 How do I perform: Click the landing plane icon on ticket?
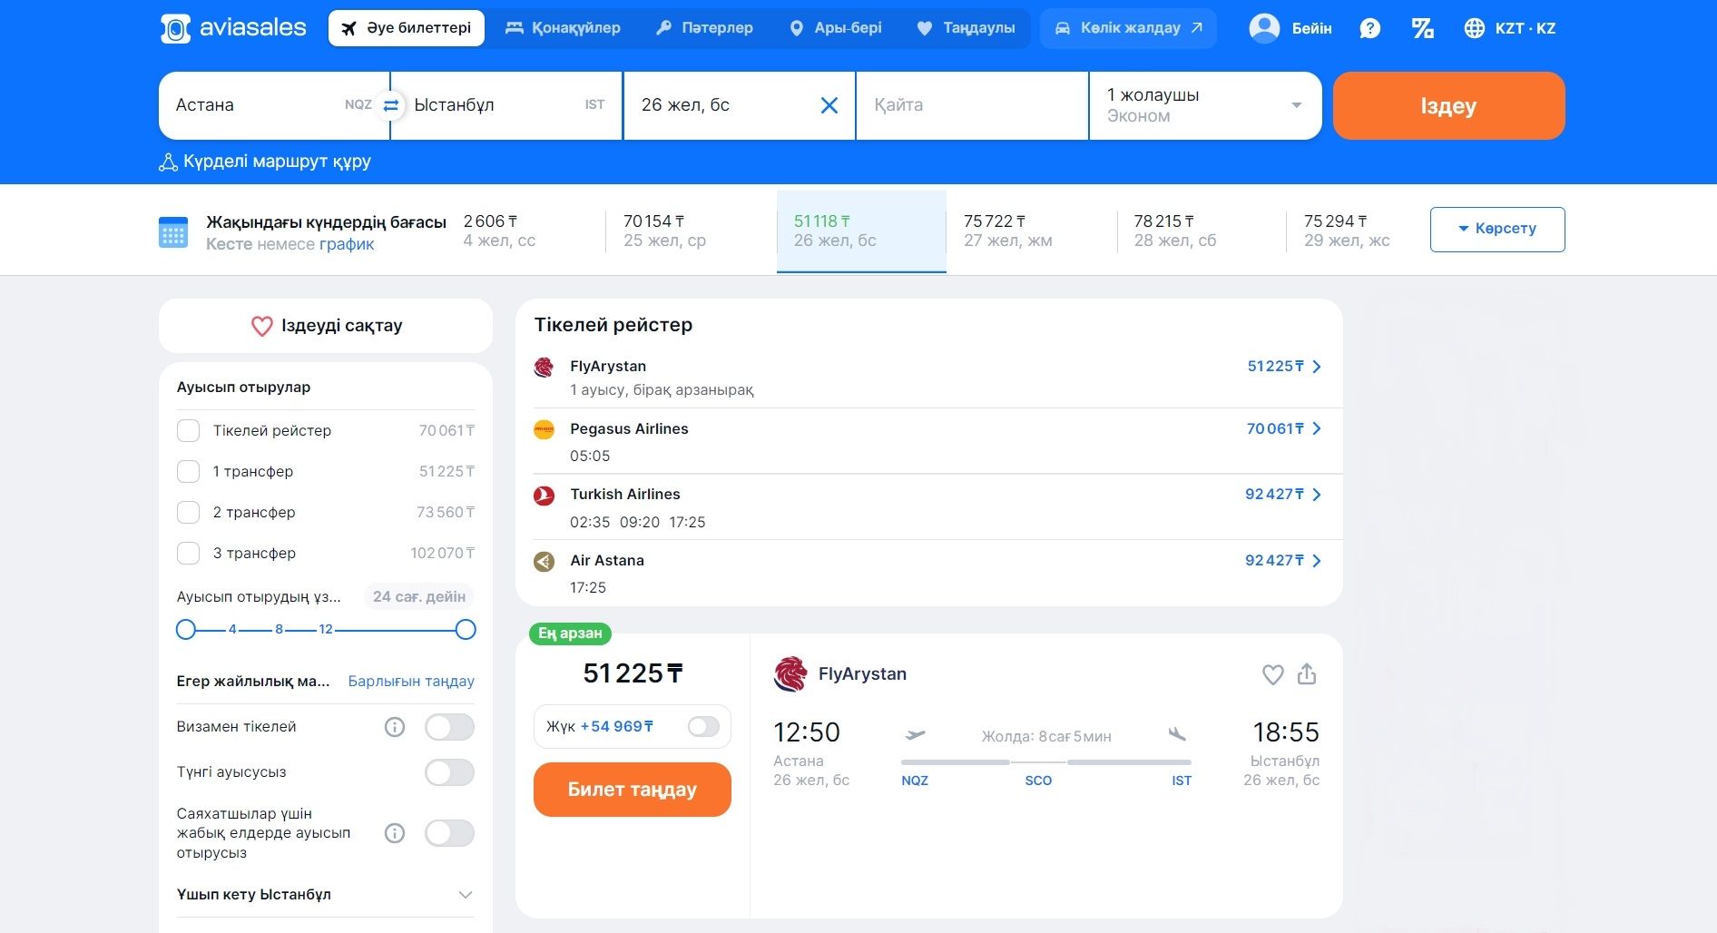pos(1177,734)
